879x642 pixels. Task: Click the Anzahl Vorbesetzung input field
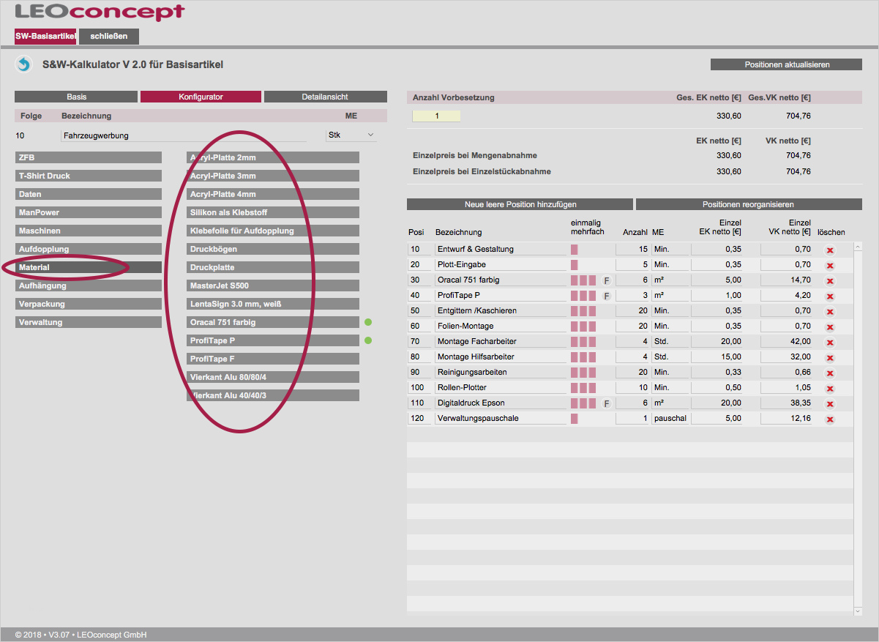[x=436, y=116]
